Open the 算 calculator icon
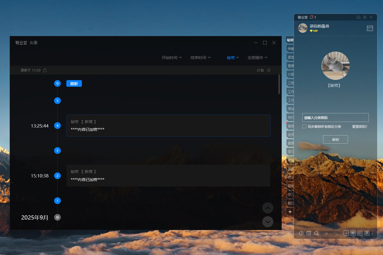Screen dimensions: 383x255 tap(367, 233)
